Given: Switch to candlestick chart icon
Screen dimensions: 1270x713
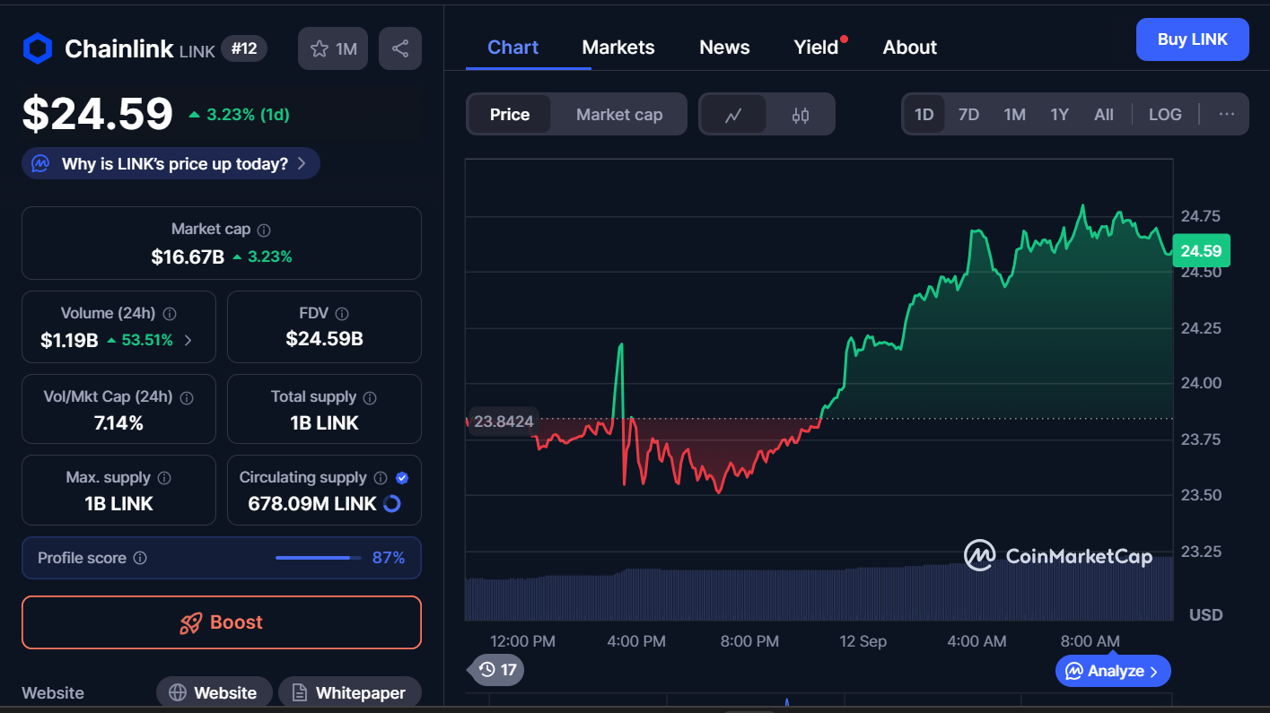Looking at the screenshot, I should coord(801,115).
